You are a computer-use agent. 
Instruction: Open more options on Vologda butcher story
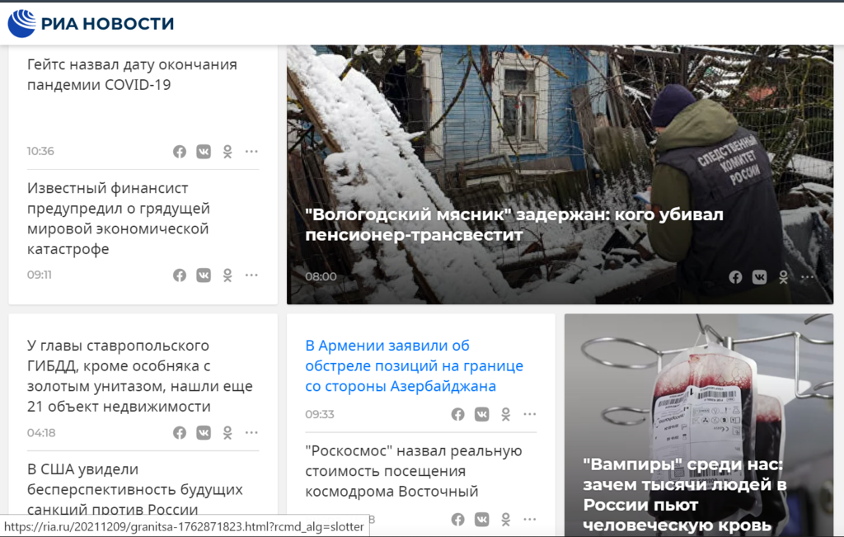click(808, 277)
